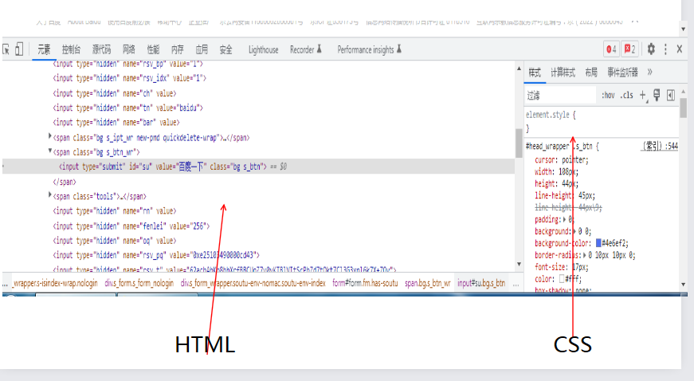Collapse span bg s_btn_wr node
The image size is (694, 381).
50,151
